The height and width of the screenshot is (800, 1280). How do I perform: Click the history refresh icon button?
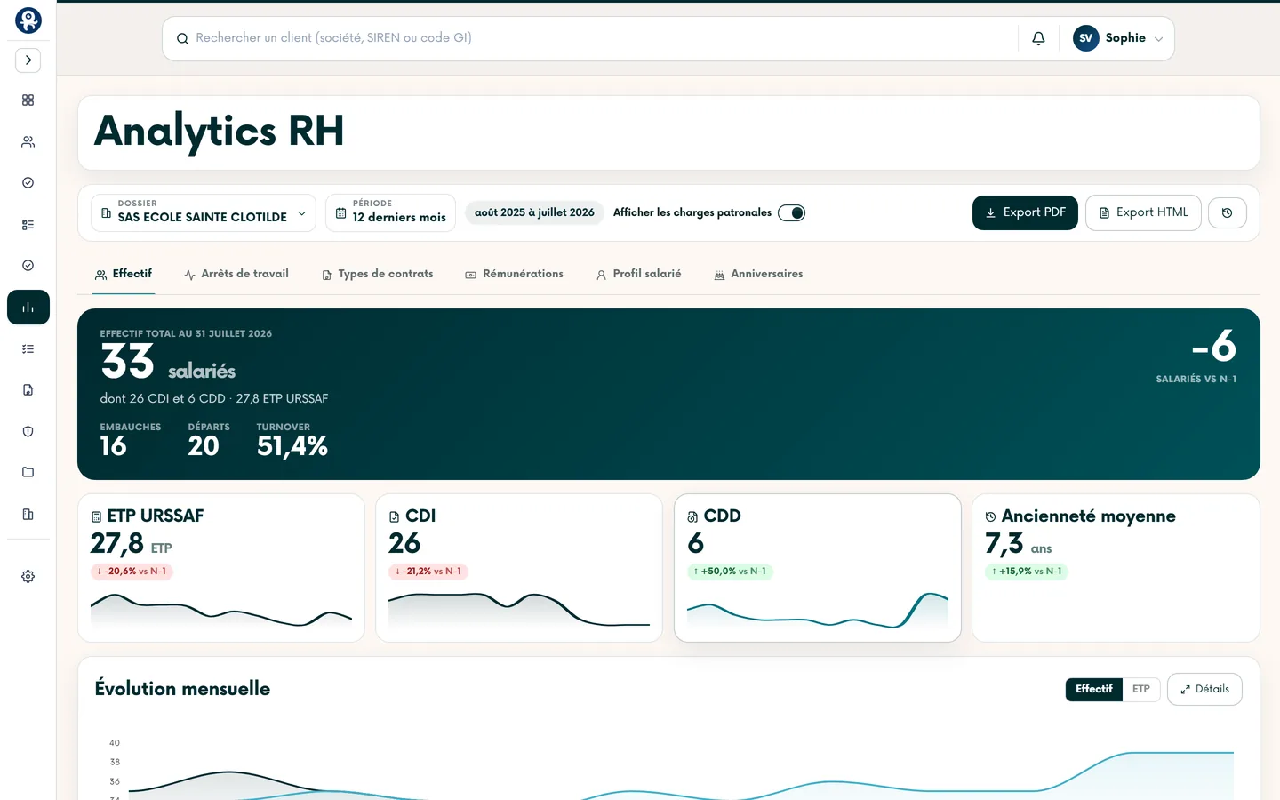[1227, 213]
